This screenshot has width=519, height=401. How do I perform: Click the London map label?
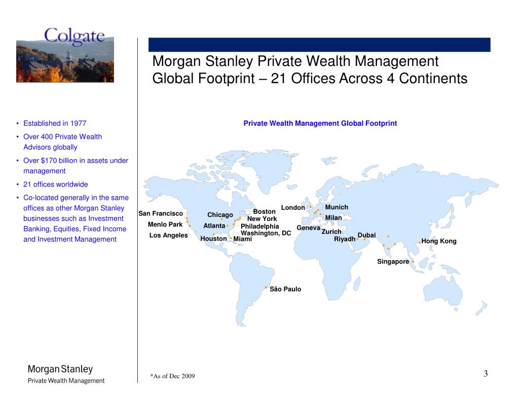293,208
